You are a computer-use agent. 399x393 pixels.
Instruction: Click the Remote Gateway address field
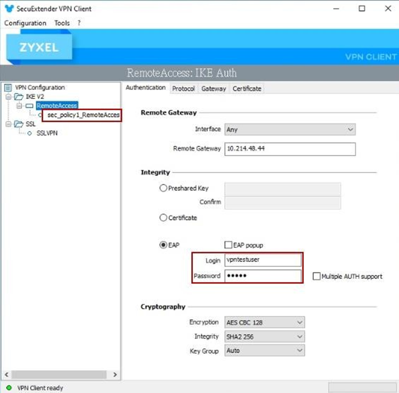tap(290, 149)
